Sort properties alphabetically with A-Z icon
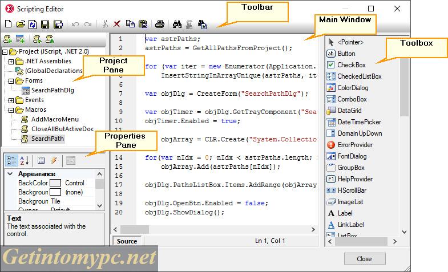The height and width of the screenshot is (272, 448). click(25, 161)
